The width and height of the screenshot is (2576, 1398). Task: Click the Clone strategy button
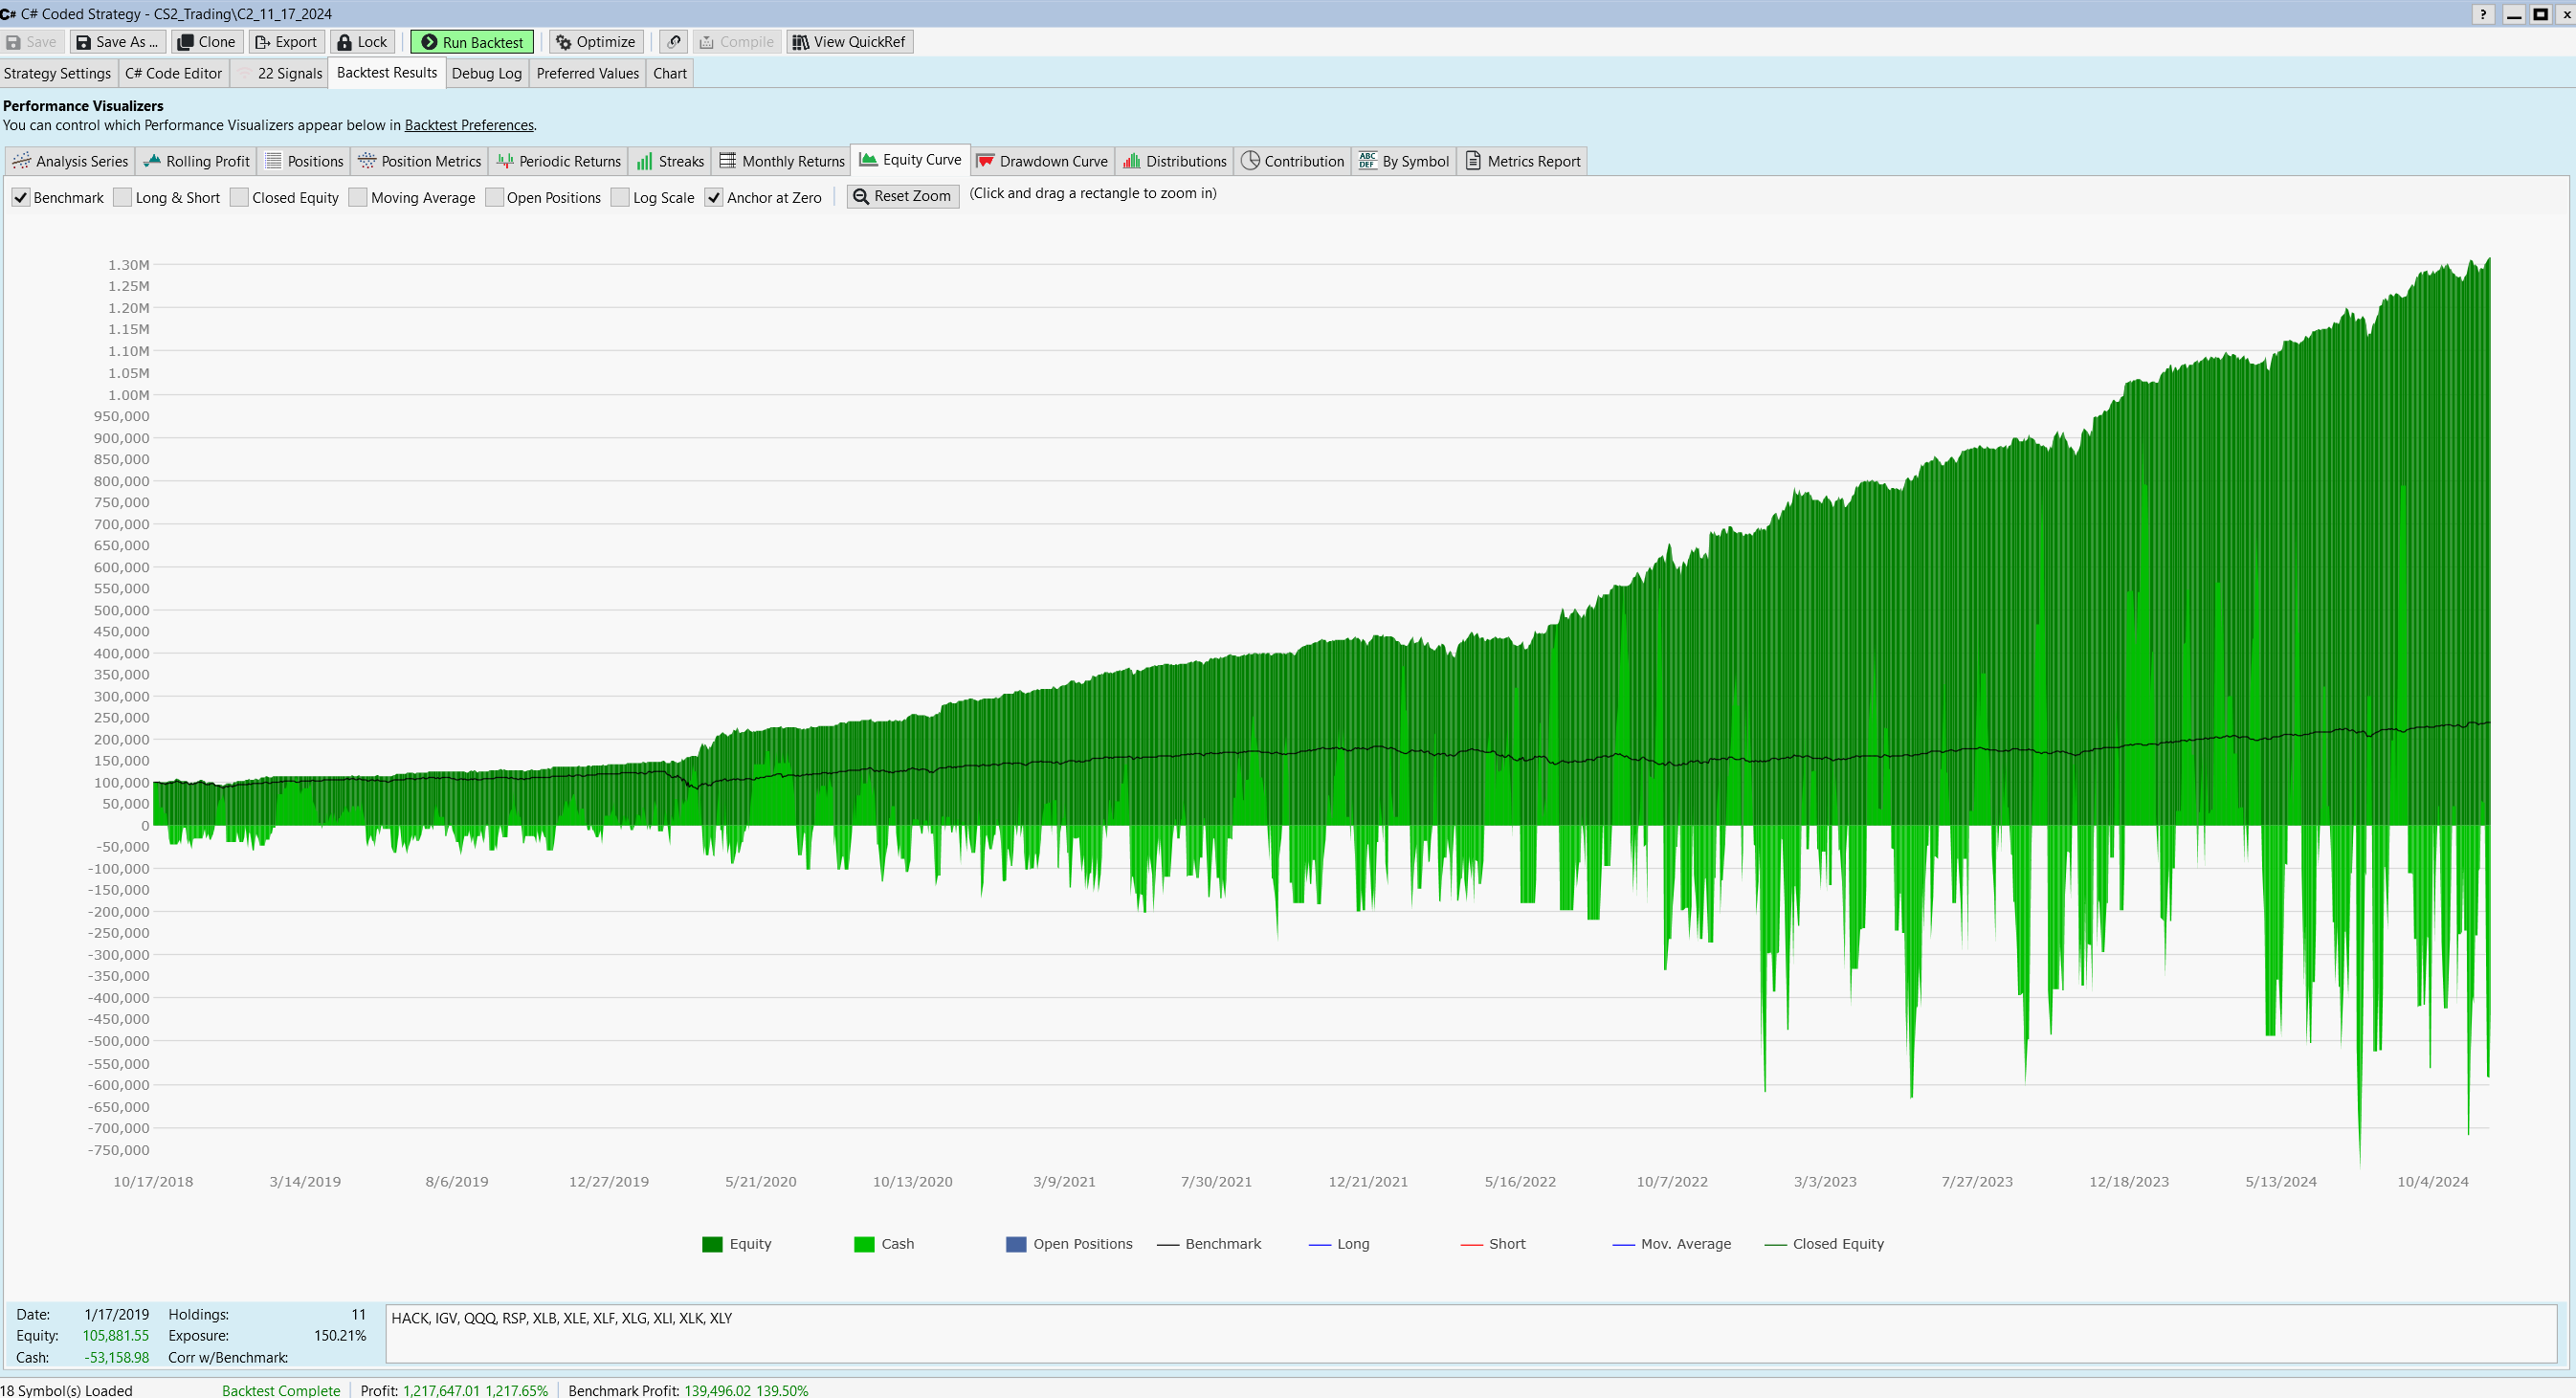207,42
